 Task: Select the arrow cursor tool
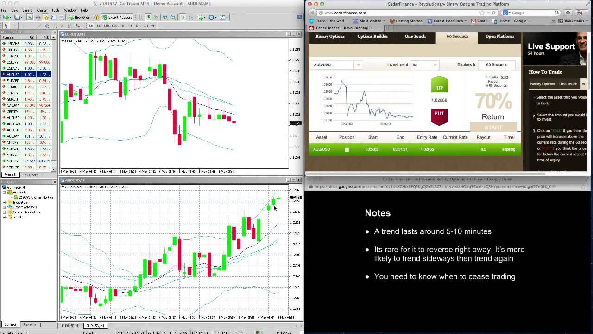pyautogui.click(x=6, y=26)
